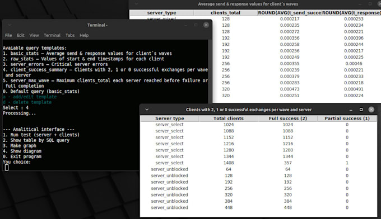Click terminal line '1. Run test (server + clients)'
Viewport: 381px width, 219px height.
tap(41, 135)
